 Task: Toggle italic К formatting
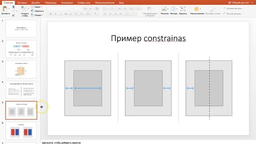56,14
